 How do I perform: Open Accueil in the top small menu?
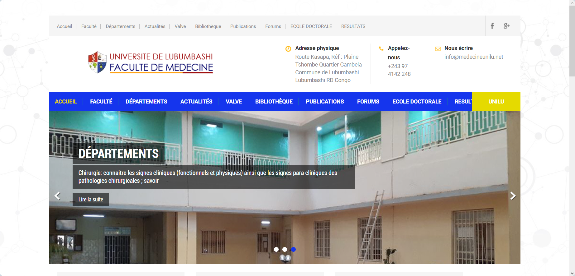(x=64, y=26)
